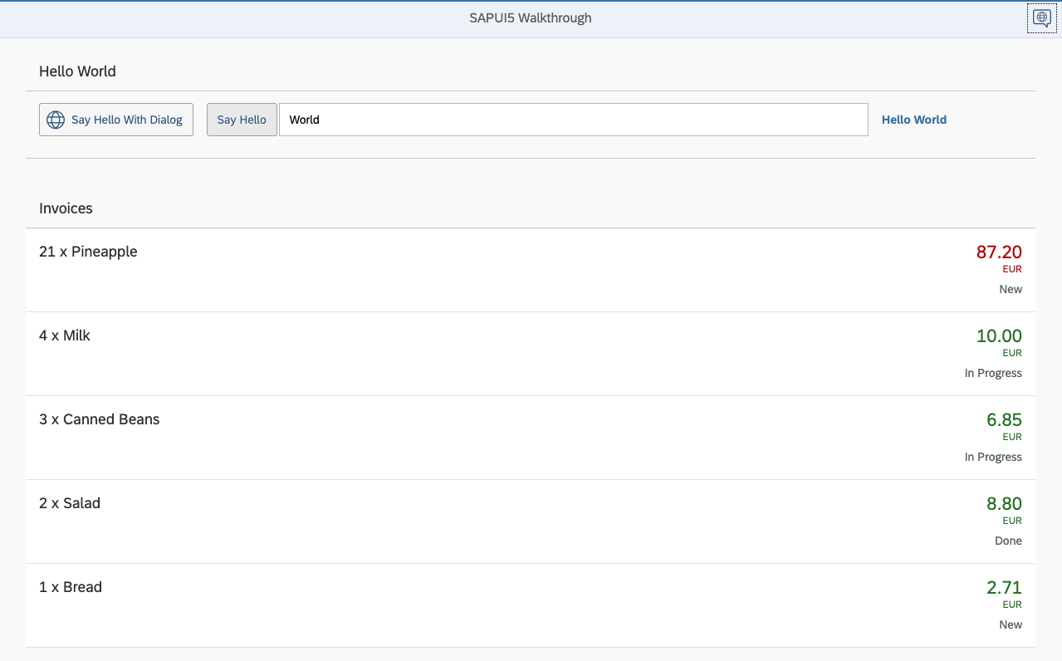
Task: Click the 10.00 price for Milk
Action: pos(999,335)
